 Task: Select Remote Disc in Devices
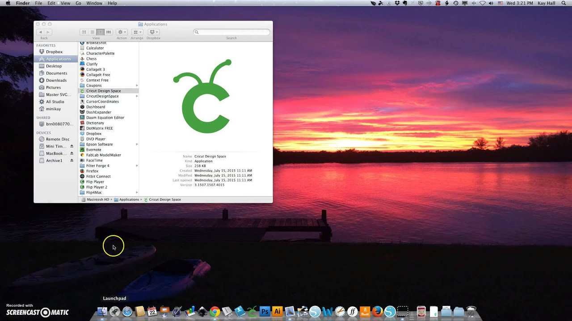point(57,139)
